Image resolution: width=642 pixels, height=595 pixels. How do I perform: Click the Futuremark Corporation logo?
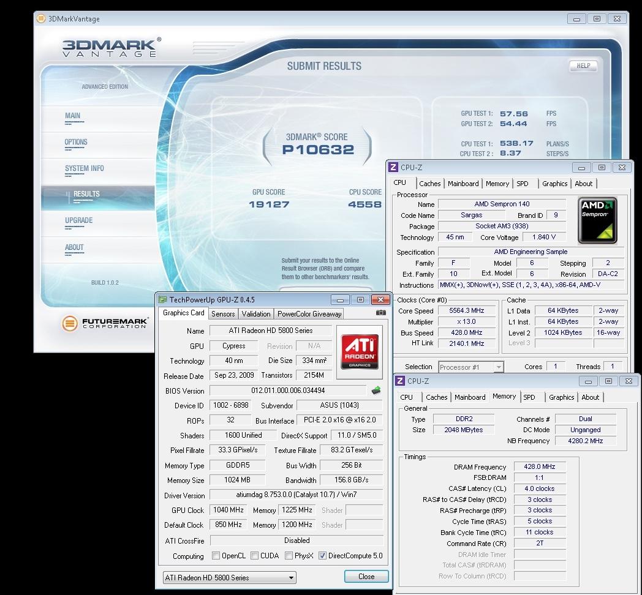point(104,323)
